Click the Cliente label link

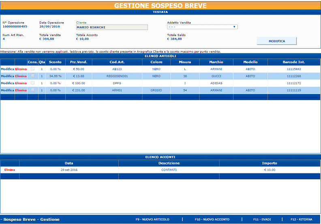81,23
